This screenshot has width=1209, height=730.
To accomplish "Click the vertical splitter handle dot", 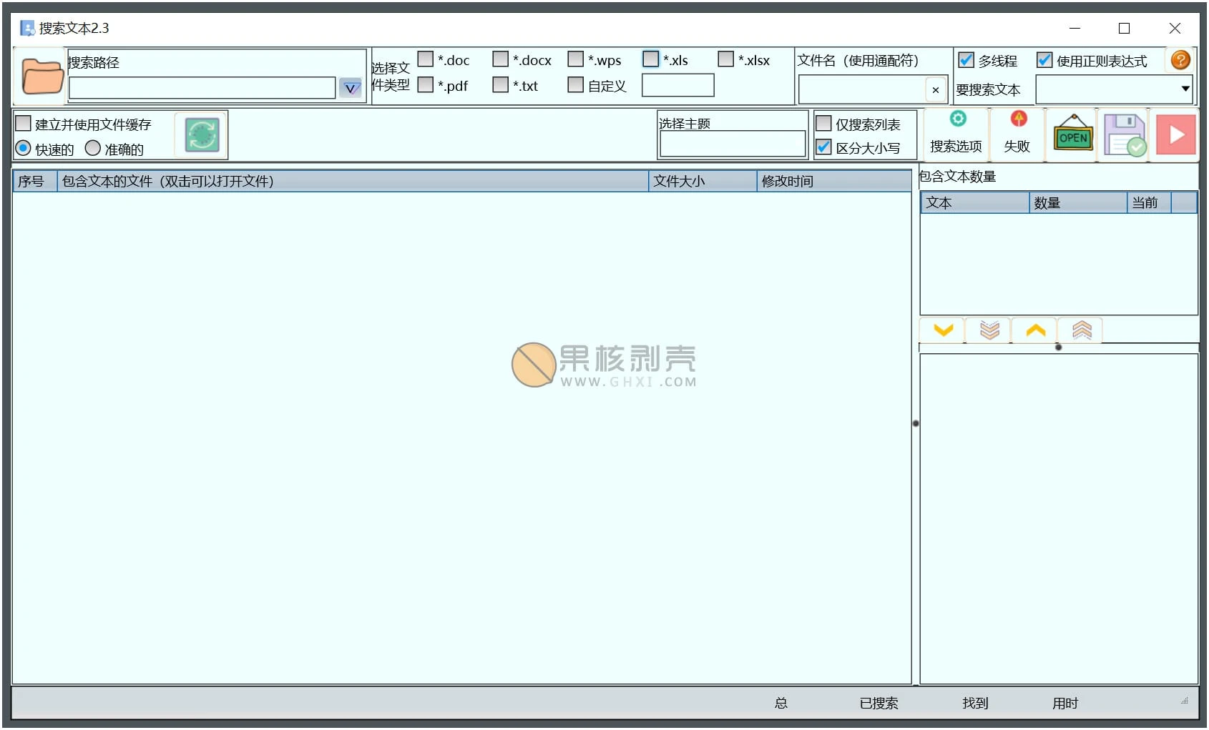I will coord(916,423).
